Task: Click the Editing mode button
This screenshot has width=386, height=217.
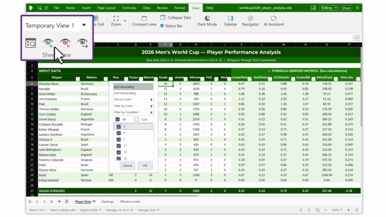Action: click(x=326, y=8)
